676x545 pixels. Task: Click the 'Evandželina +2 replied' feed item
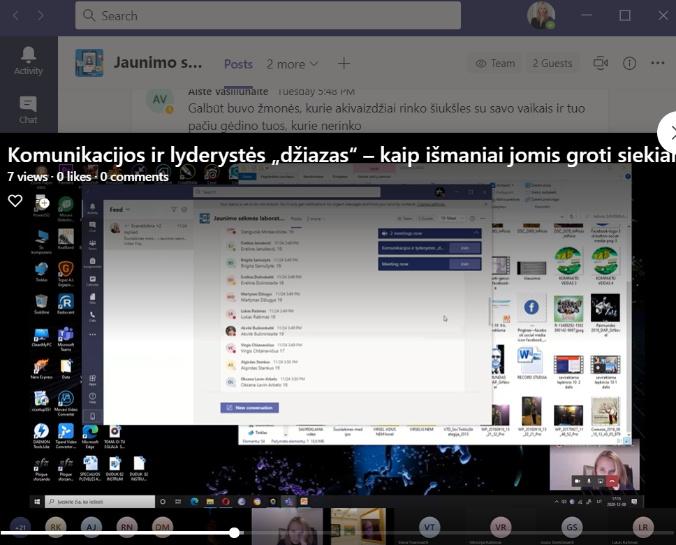149,235
